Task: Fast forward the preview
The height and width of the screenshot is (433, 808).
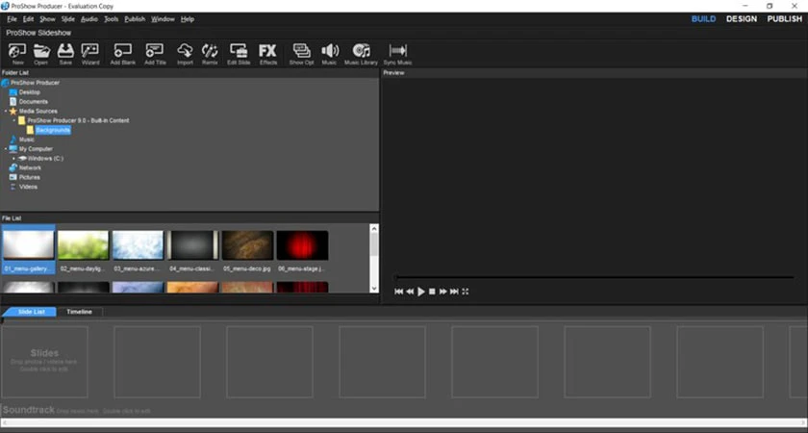Action: click(442, 292)
